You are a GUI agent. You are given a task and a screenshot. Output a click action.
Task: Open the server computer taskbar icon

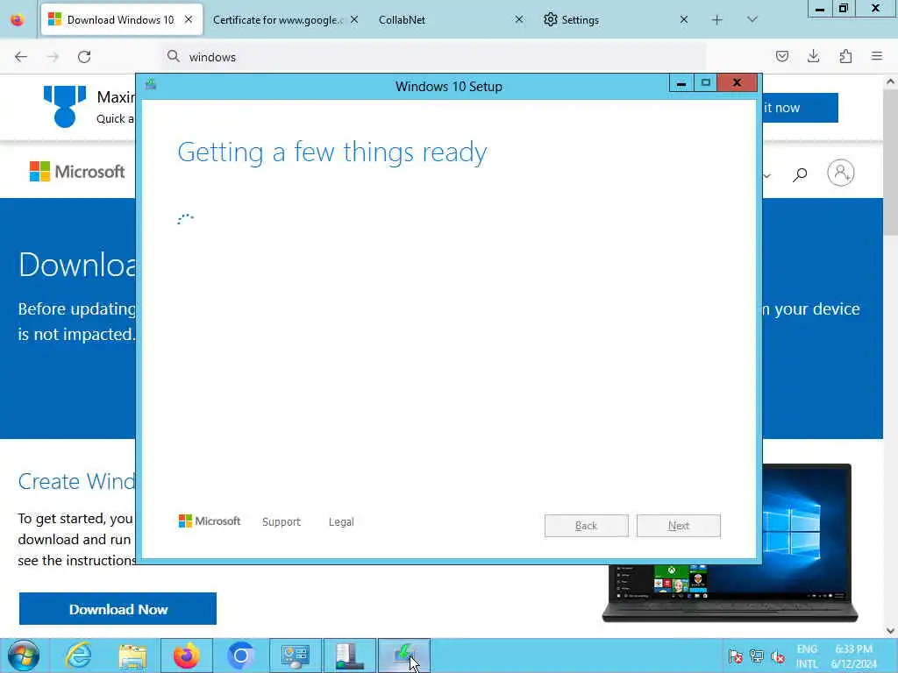[350, 655]
